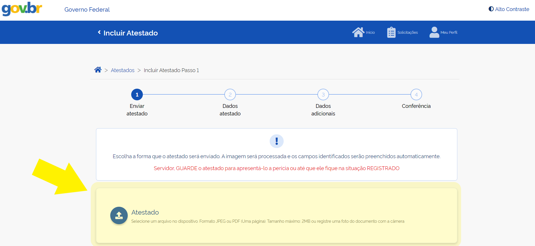Screen dimensions: 535x246
Task: Open Solicitações clipboard icon
Action: pyautogui.click(x=391, y=32)
